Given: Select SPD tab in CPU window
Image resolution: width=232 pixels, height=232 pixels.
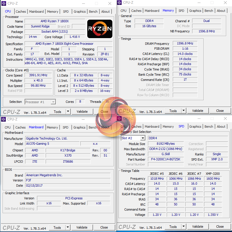Looking at the screenshot, I should tap(66, 12).
